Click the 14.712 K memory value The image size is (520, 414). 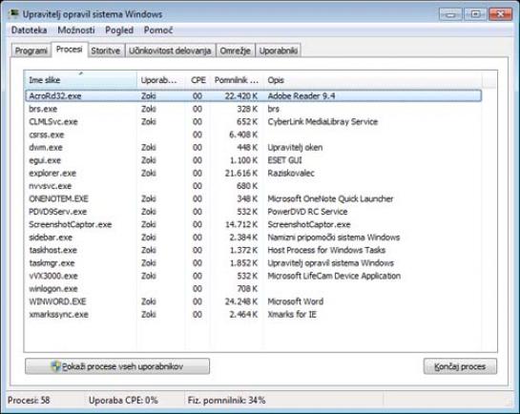tap(241, 224)
